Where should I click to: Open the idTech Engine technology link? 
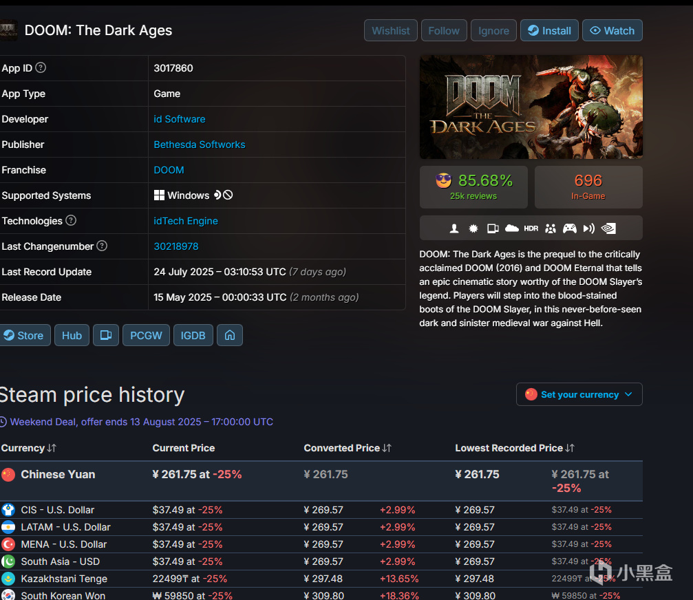(186, 221)
